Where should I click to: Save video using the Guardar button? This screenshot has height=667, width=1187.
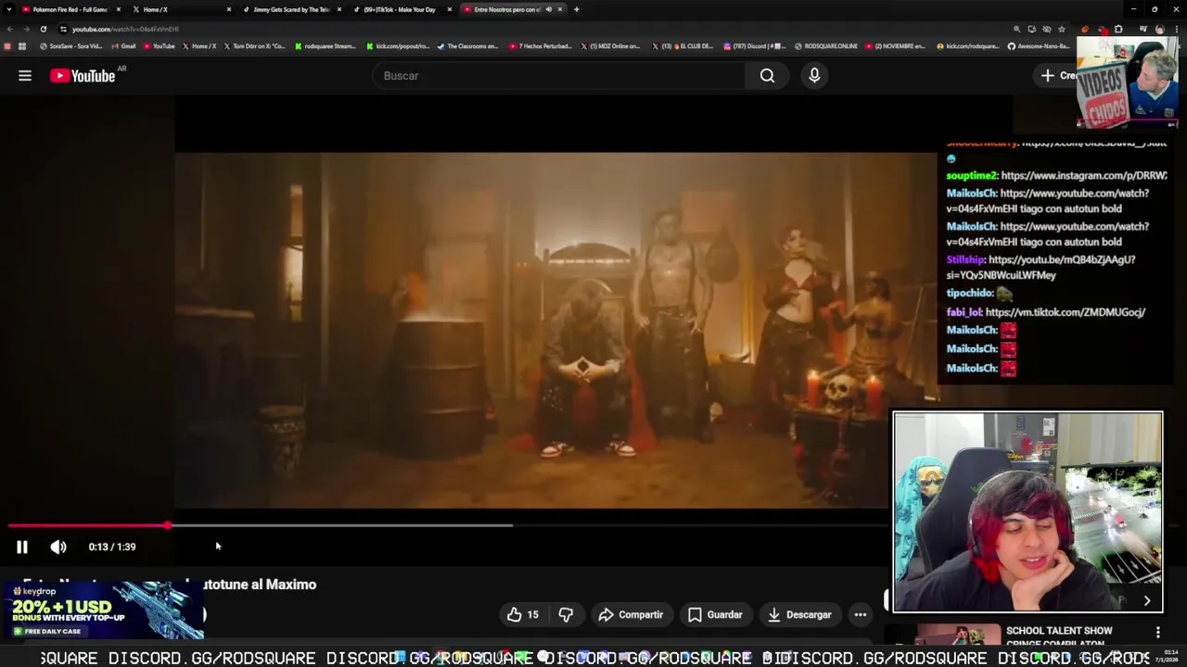click(x=715, y=614)
